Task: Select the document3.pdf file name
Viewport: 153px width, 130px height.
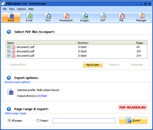Action: coord(25,56)
